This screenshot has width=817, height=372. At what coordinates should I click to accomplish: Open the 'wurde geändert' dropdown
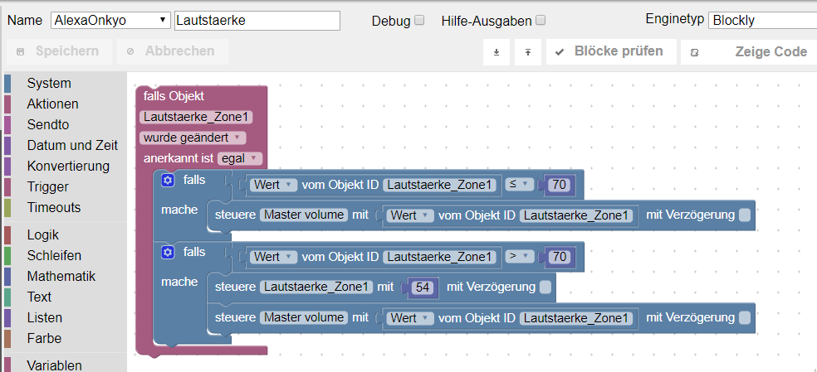193,138
